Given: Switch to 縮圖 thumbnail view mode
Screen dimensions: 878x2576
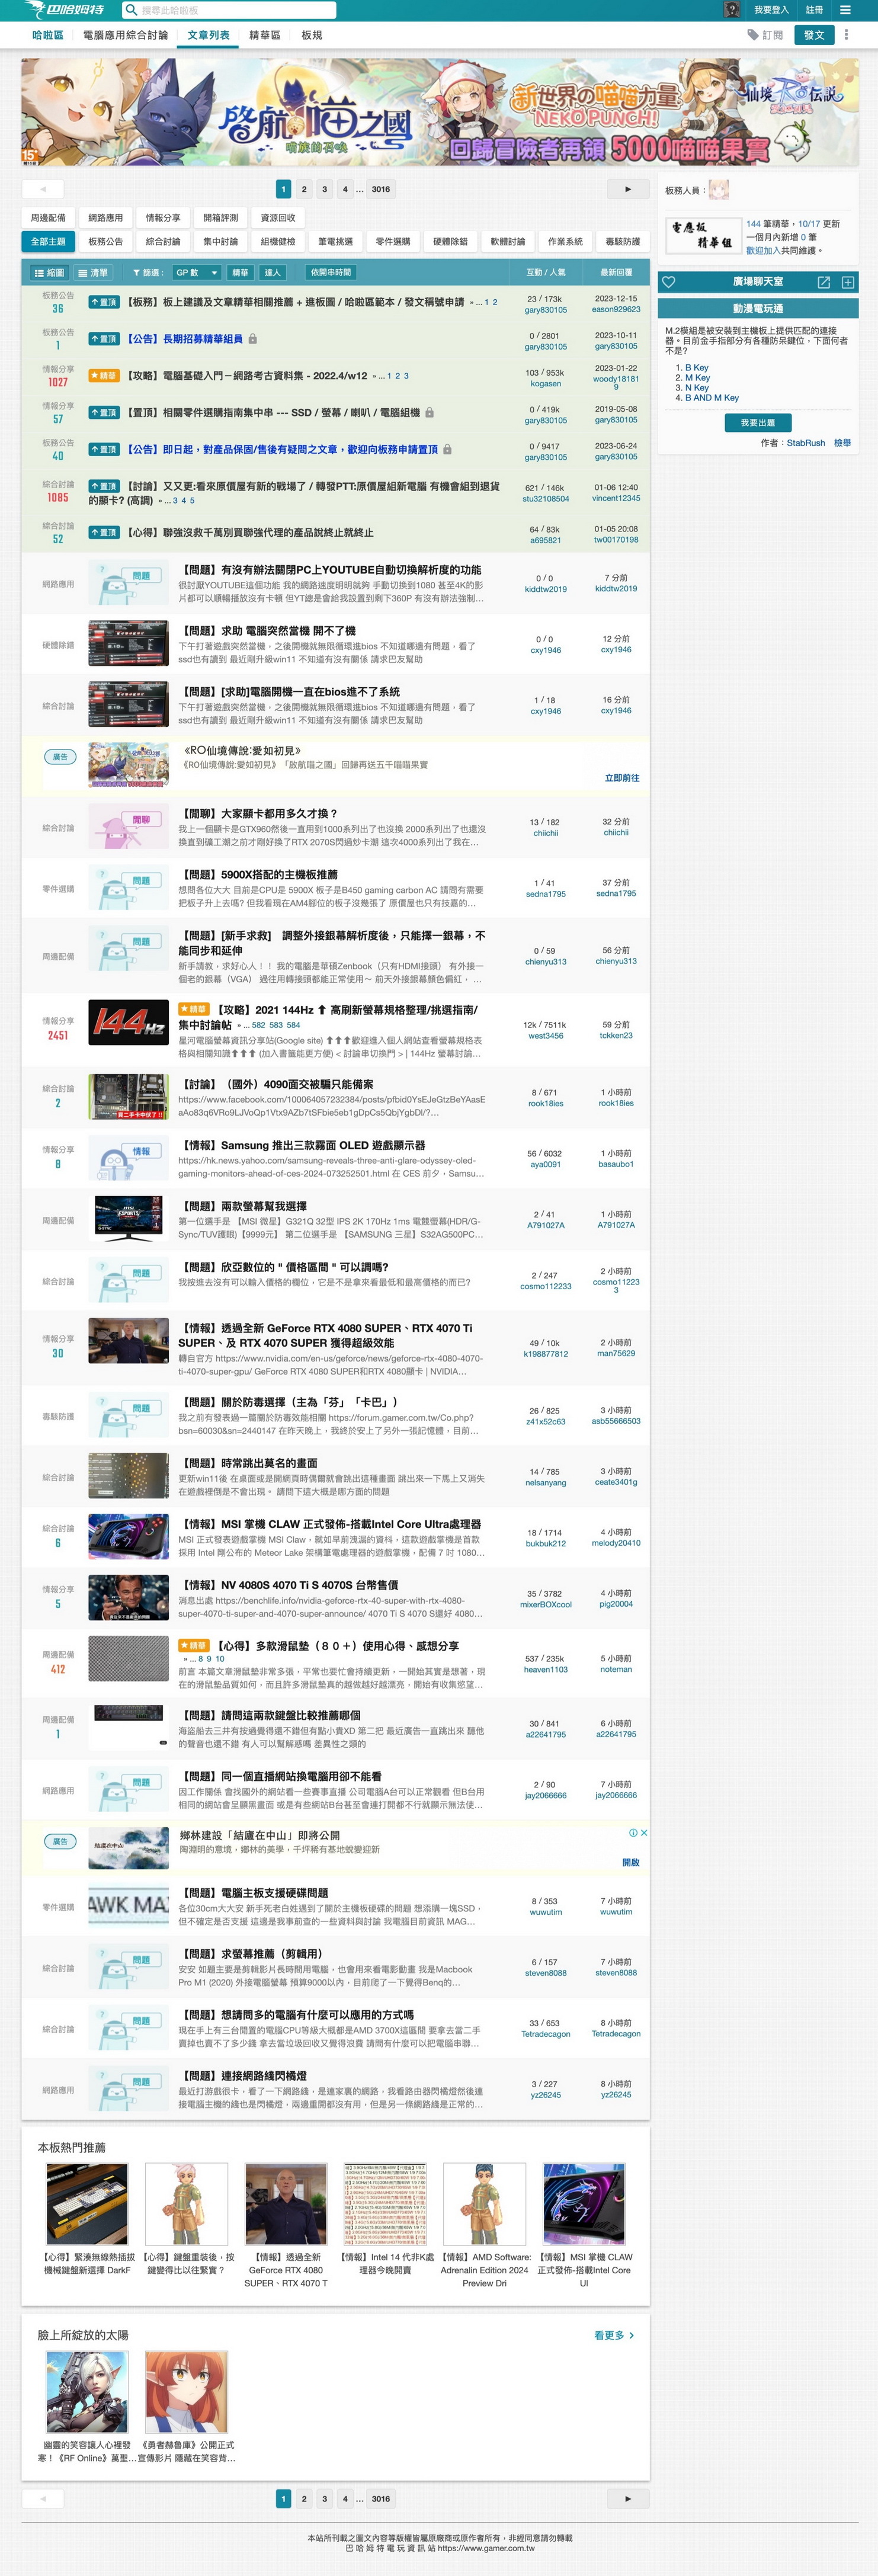Looking at the screenshot, I should (x=49, y=272).
